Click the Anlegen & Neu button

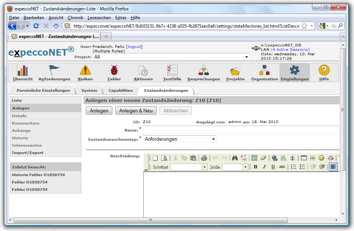point(136,111)
